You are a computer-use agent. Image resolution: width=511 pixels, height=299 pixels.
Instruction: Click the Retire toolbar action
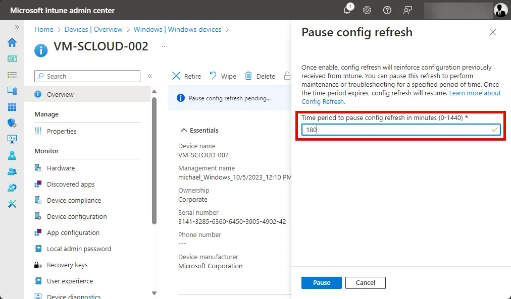186,76
